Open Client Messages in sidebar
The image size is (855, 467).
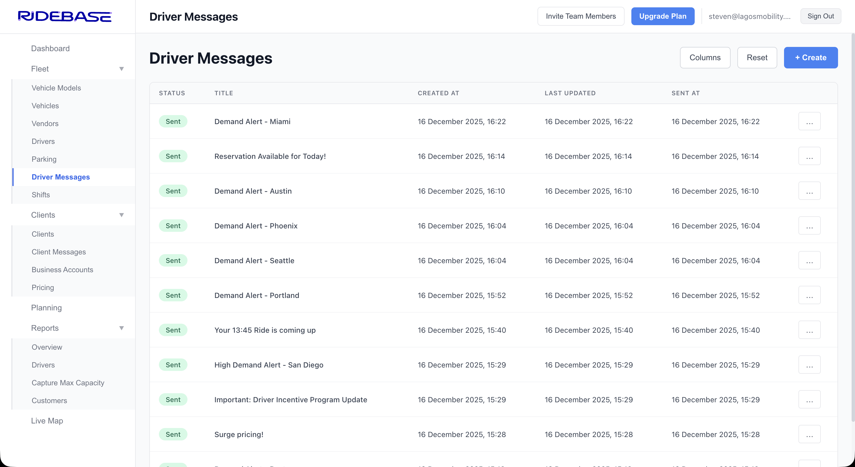pos(59,252)
